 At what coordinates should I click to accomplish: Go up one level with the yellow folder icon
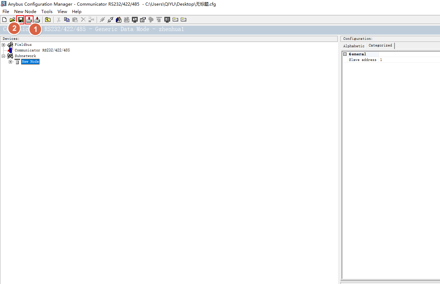(x=48, y=20)
